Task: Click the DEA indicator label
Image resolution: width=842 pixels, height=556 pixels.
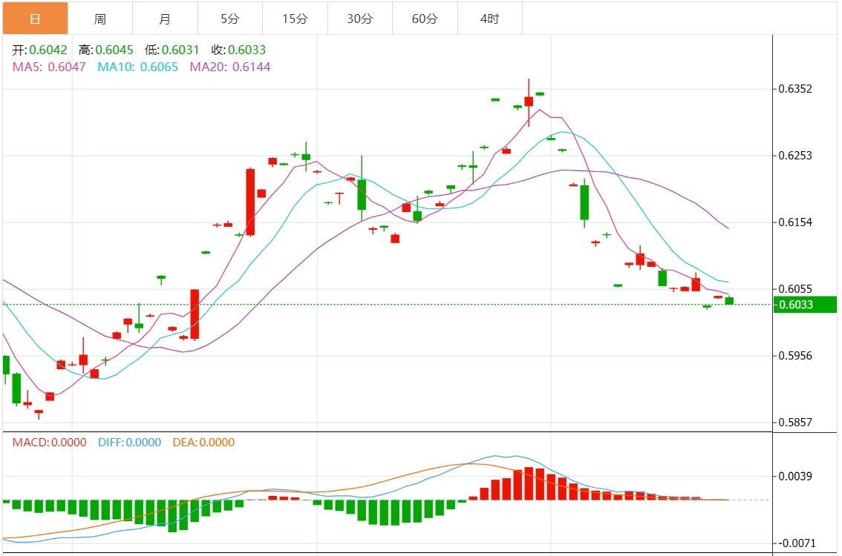Action: click(203, 443)
